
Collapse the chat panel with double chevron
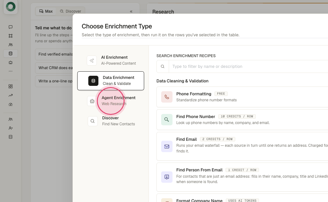[131, 11]
